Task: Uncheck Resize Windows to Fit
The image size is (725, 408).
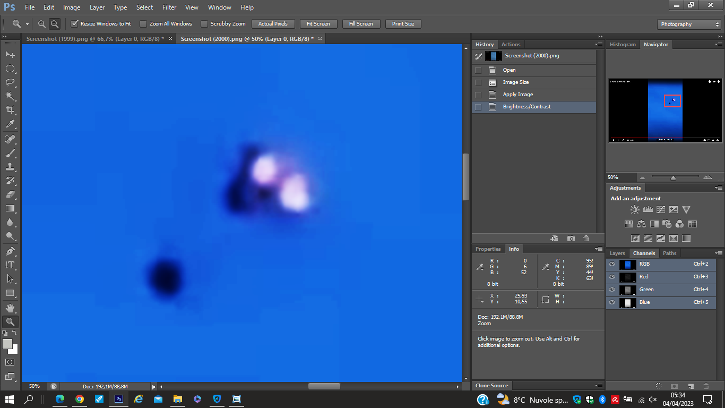Action: tap(75, 24)
